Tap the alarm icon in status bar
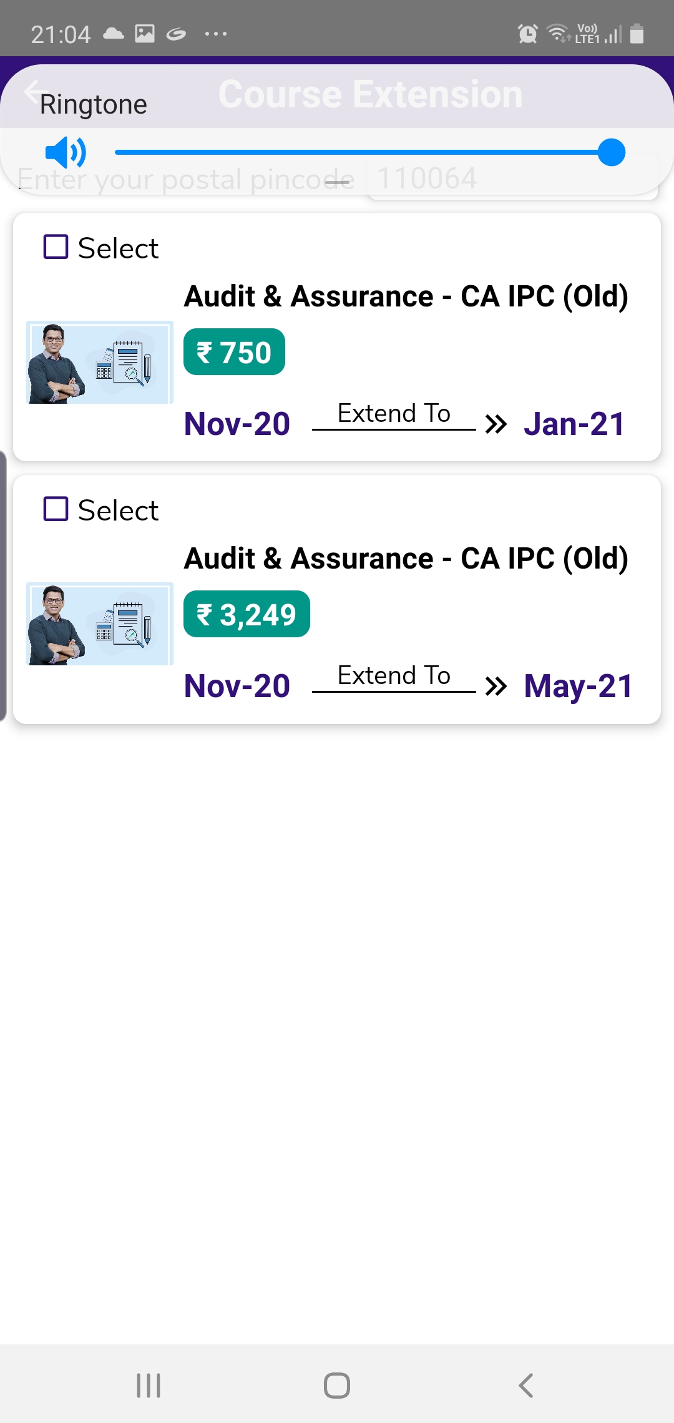 coord(528,34)
